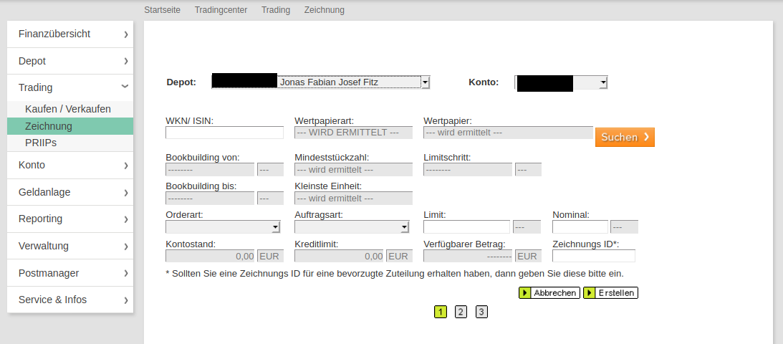Open the Depot account dropdown
Screen dimensions: 783x344
pos(320,82)
